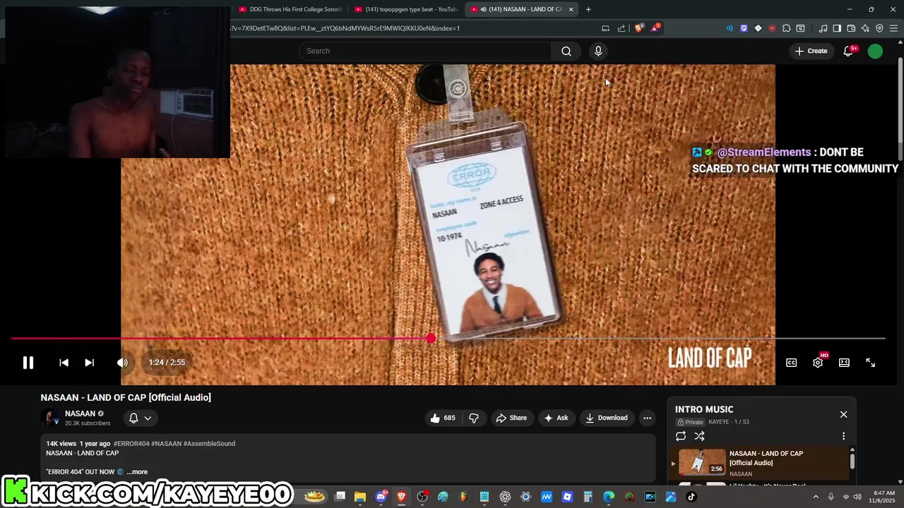Open INTRO MUSIC playlist options menu
The width and height of the screenshot is (904, 508).
click(843, 436)
